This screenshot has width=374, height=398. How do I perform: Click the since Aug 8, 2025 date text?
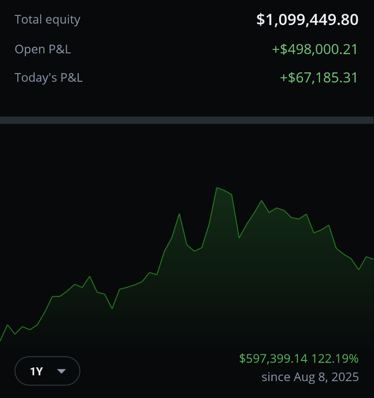coord(310,377)
